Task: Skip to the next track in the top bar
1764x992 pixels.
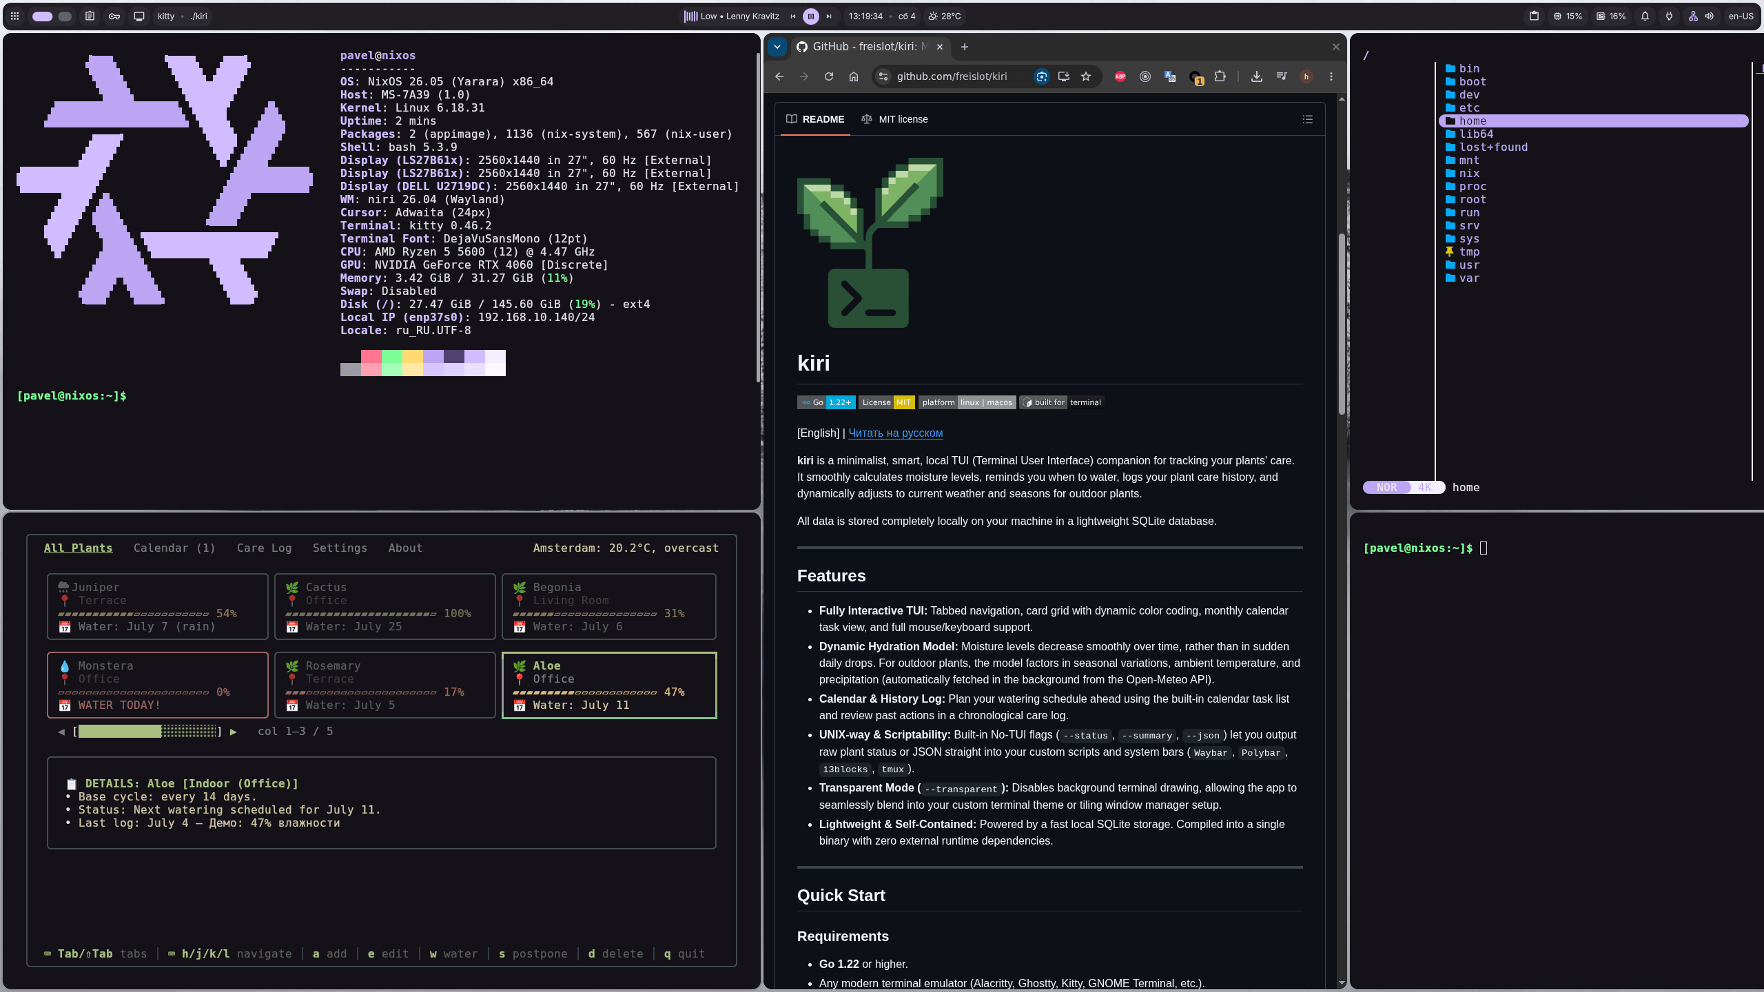Action: pyautogui.click(x=829, y=16)
